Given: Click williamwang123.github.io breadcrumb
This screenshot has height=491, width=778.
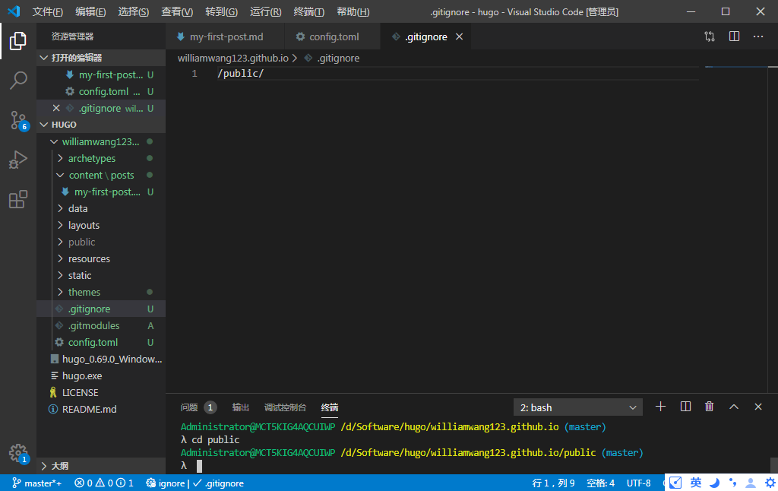Looking at the screenshot, I should click(x=232, y=58).
